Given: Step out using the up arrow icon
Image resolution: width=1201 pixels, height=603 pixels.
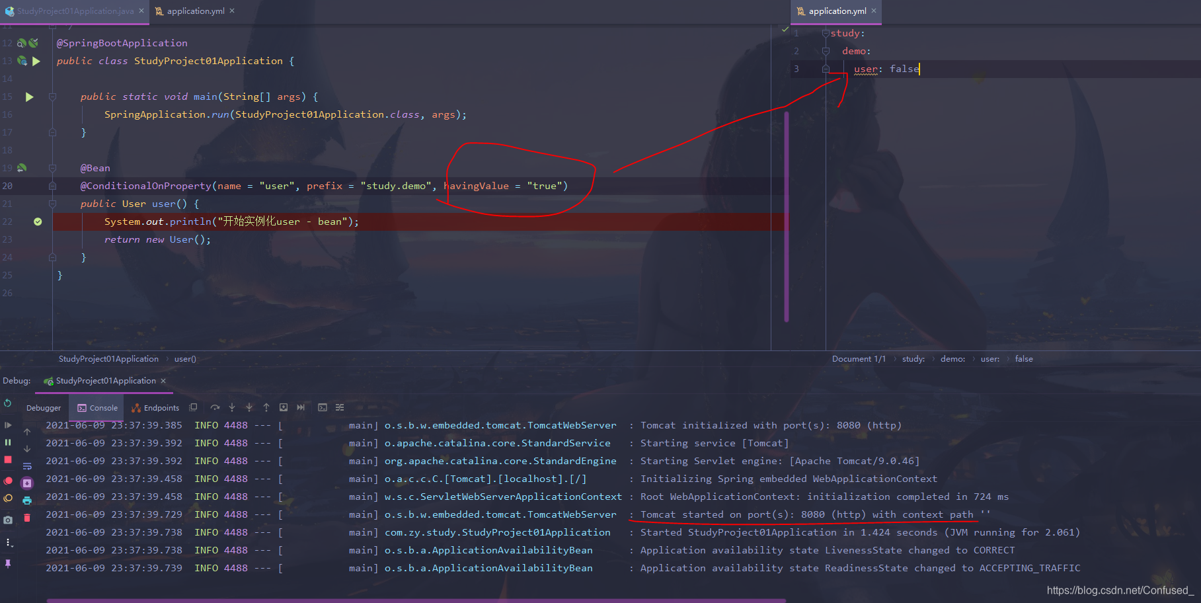Looking at the screenshot, I should pyautogui.click(x=266, y=407).
